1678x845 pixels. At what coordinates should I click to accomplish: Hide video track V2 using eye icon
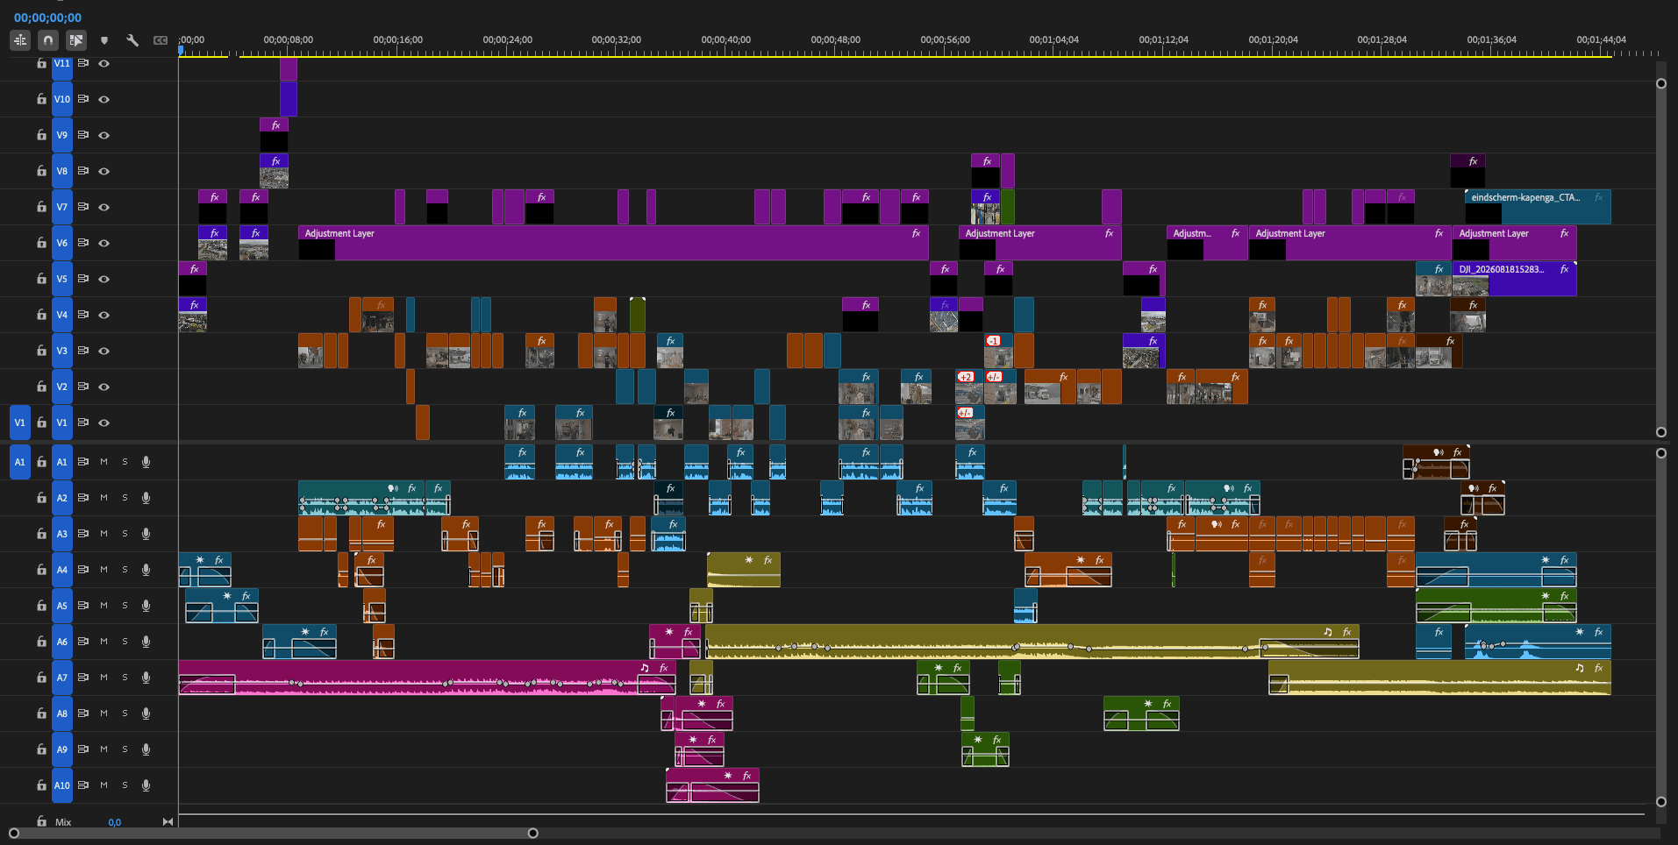tap(104, 387)
